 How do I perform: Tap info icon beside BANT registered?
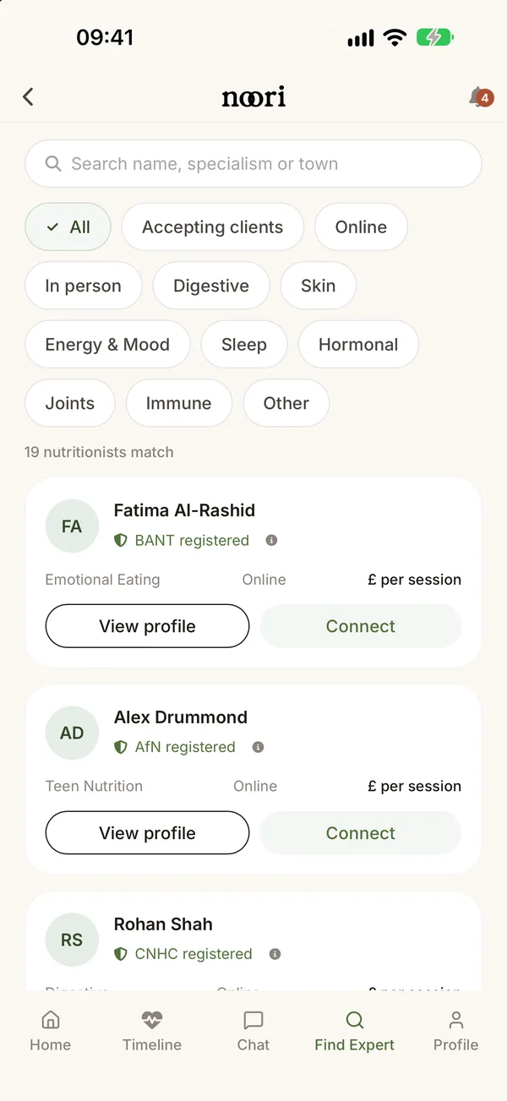[271, 540]
